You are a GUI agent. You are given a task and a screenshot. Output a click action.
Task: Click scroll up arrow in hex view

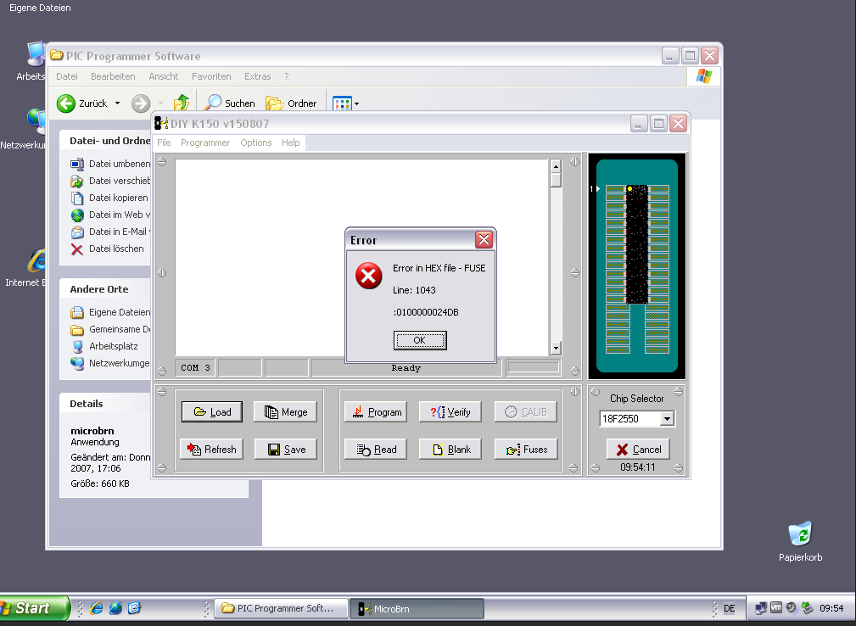pyautogui.click(x=556, y=166)
